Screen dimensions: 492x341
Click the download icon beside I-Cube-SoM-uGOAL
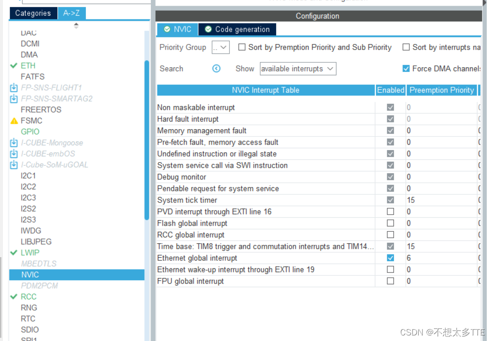coord(13,164)
